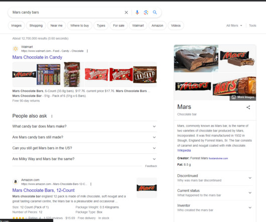Select the Images filter chip
The height and width of the screenshot is (222, 266).
16,26
